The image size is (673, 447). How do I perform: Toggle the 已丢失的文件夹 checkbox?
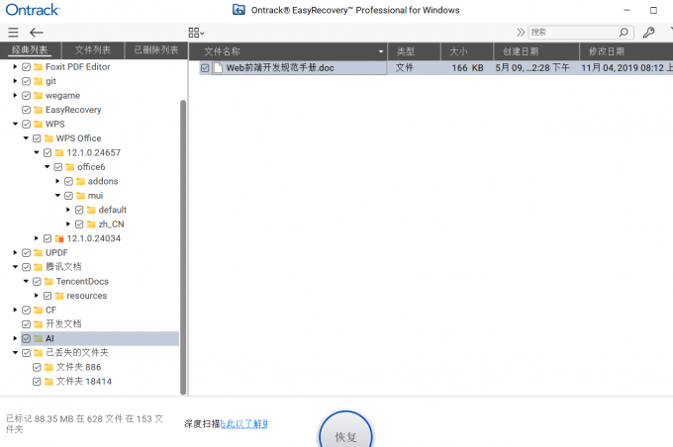coord(26,353)
